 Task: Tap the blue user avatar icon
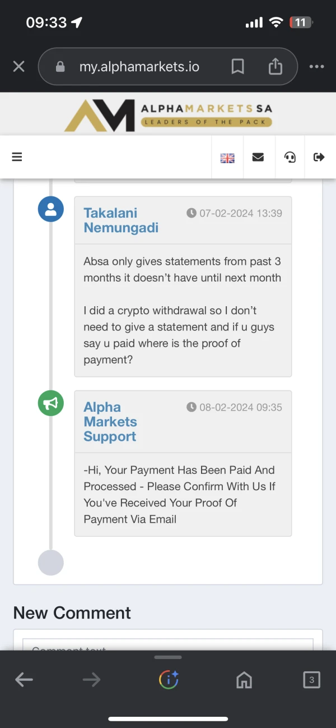click(x=51, y=209)
